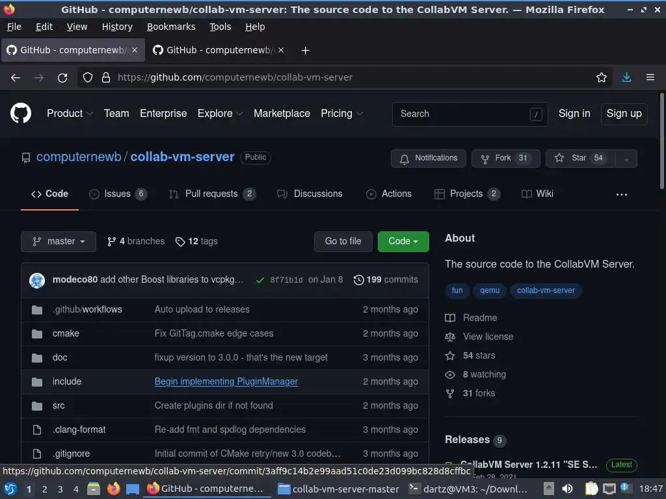Open the green Code dropdown button
This screenshot has width=666, height=499.
point(403,242)
